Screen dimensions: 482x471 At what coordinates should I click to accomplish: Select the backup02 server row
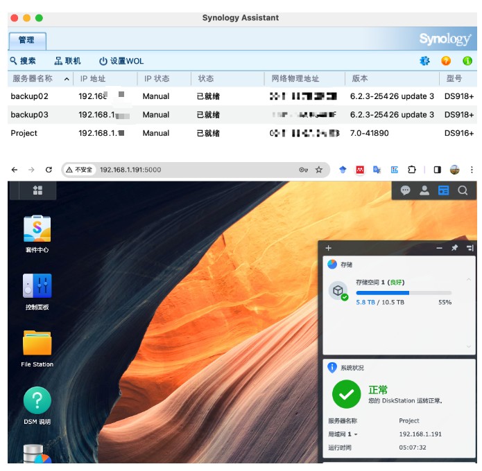click(242, 96)
